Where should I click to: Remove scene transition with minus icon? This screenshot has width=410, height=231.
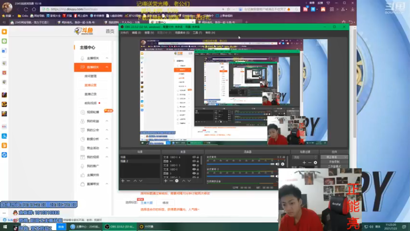pos(310,163)
